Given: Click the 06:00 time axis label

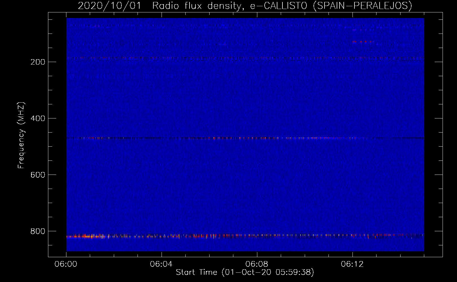Looking at the screenshot, I should pyautogui.click(x=66, y=264).
